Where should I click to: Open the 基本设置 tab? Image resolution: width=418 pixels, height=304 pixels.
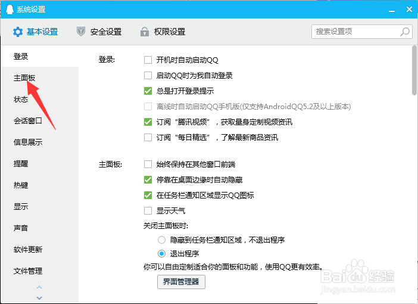click(36, 32)
